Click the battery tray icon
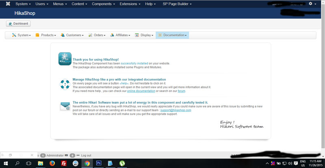 [x=279, y=164]
